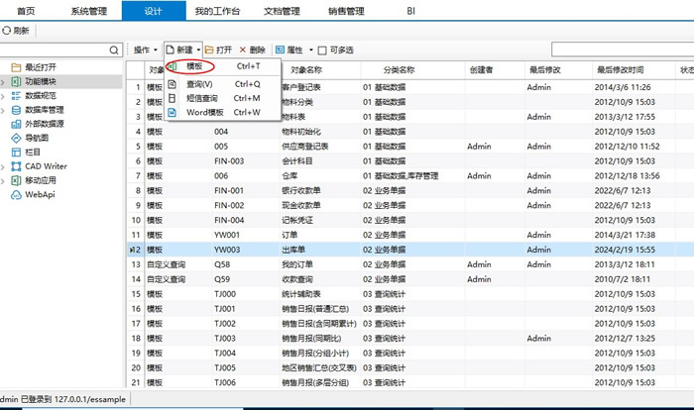Select the WebApi cloud icon
Image resolution: width=694 pixels, height=410 pixels.
(16, 195)
